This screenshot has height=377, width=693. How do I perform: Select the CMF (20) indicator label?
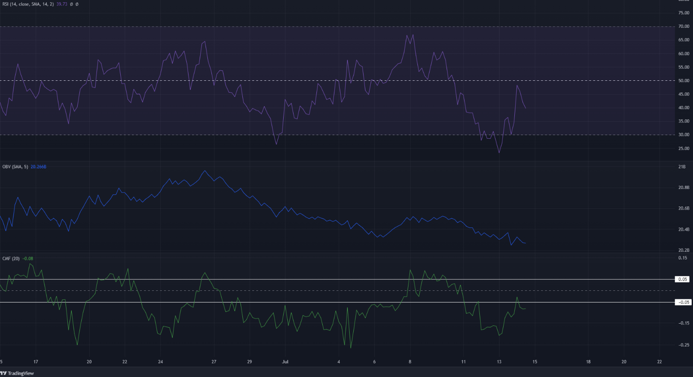(10, 258)
